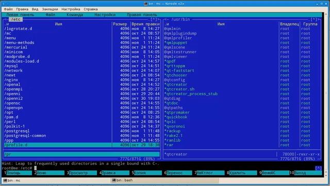Select the /mercurial directory
Image resolution: width=330 pixels, height=186 pixels.
pos(16,47)
